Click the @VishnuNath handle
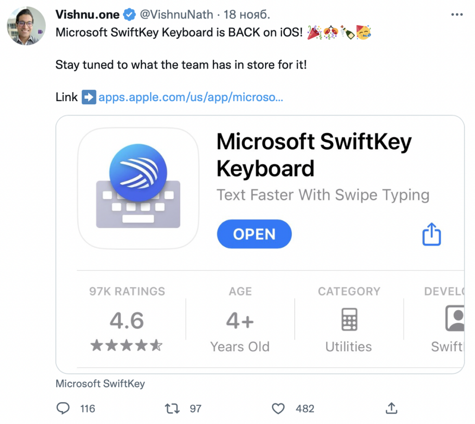The image size is (475, 424). point(177,14)
